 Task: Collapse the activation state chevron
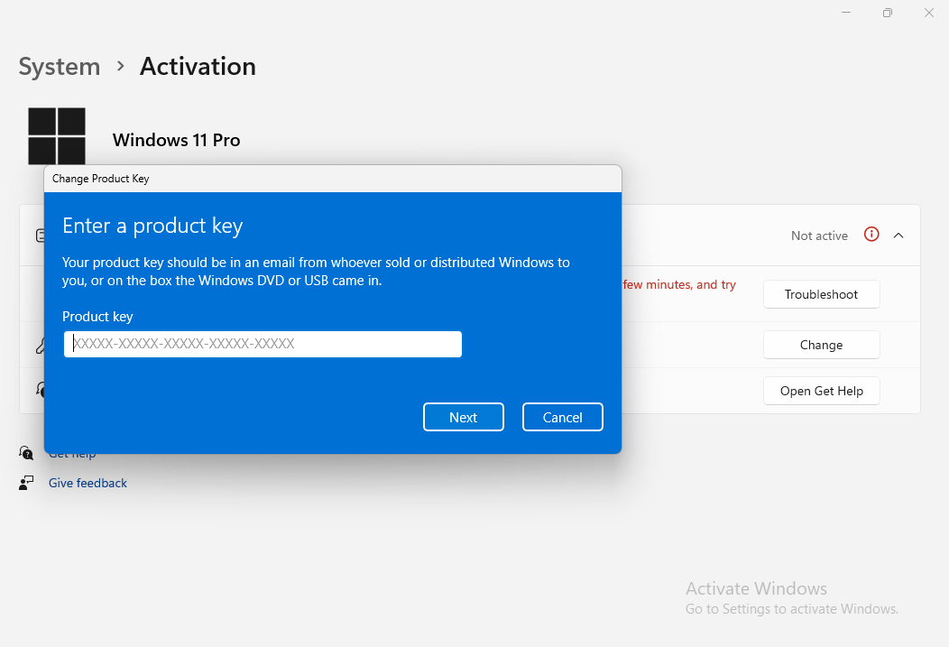pyautogui.click(x=898, y=236)
